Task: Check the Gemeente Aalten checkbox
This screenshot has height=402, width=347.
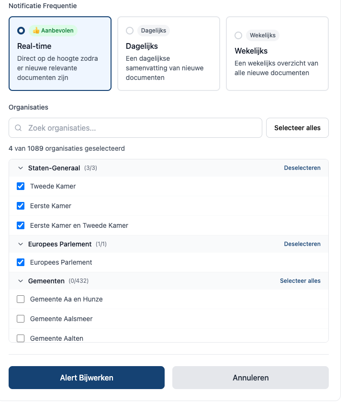Action: [x=21, y=338]
